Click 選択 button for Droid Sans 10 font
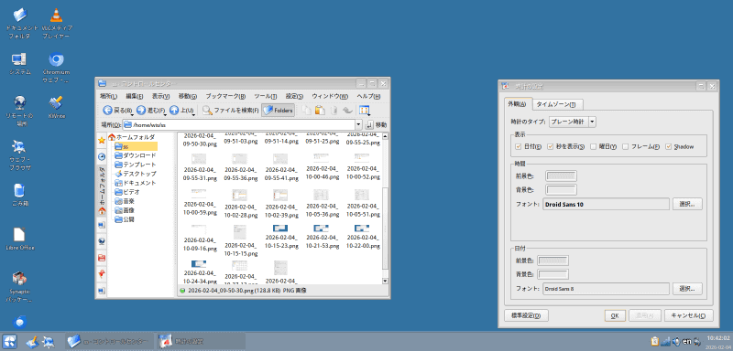The width and height of the screenshot is (733, 351). [x=688, y=204]
